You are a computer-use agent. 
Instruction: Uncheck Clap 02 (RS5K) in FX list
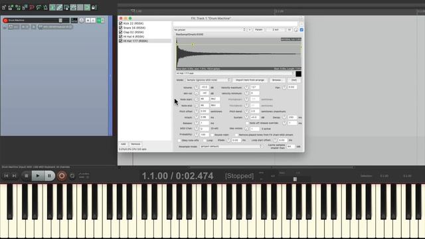point(121,33)
